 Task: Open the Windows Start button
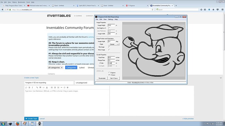3,124
